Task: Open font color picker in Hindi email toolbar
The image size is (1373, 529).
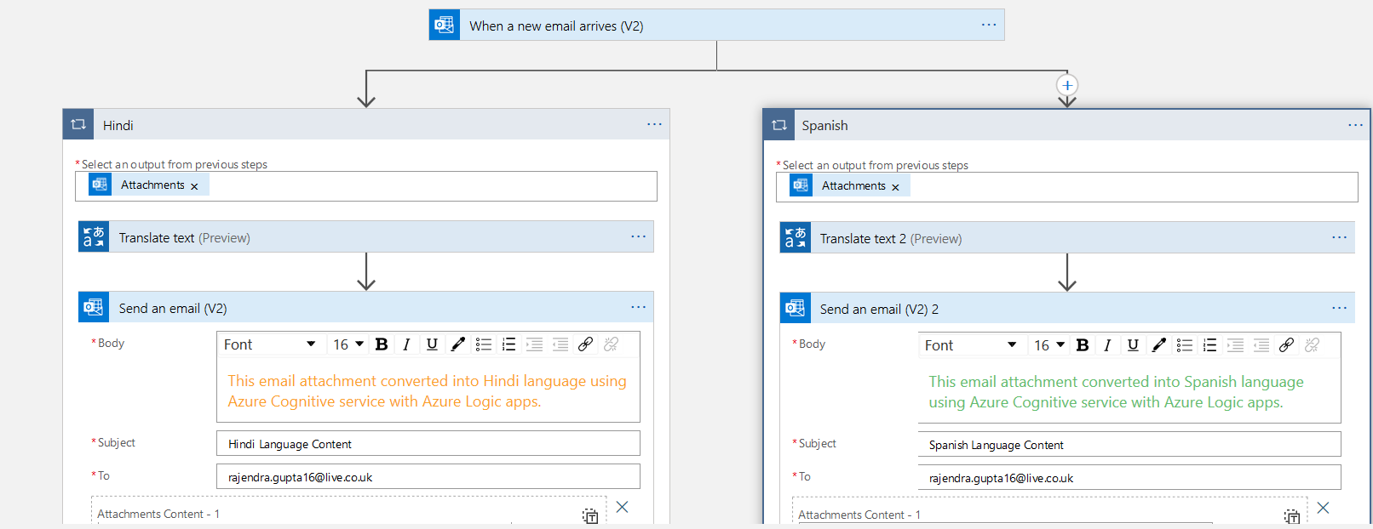Action: 457,344
